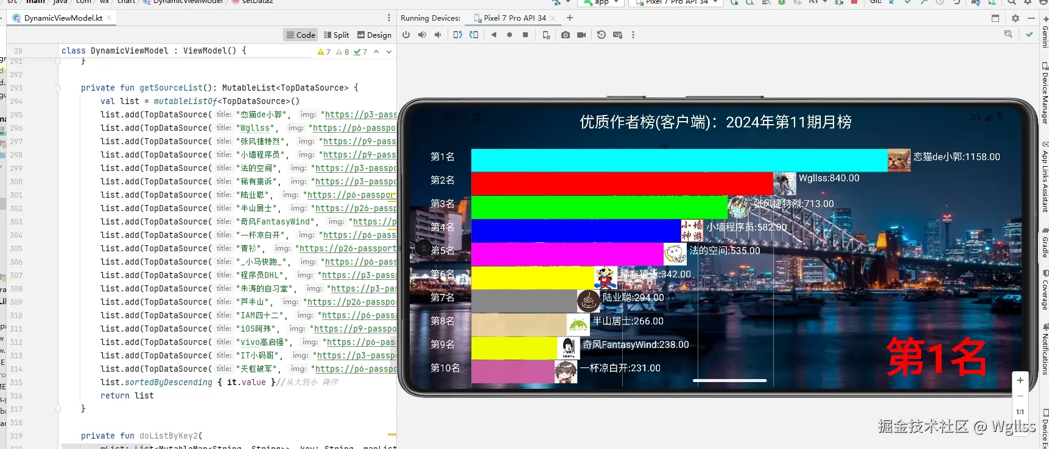This screenshot has width=1049, height=449.
Task: Click the sortedByDescending call on line 315
Action: tap(169, 382)
